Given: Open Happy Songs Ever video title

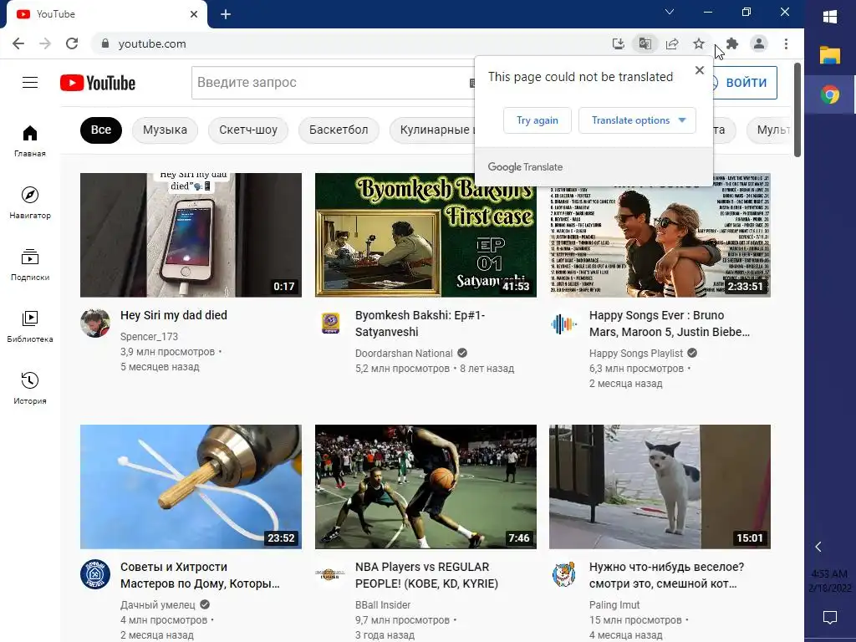Looking at the screenshot, I should point(670,324).
